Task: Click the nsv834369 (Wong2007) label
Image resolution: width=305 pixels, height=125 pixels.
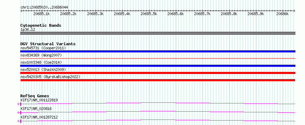Action: click(41, 55)
